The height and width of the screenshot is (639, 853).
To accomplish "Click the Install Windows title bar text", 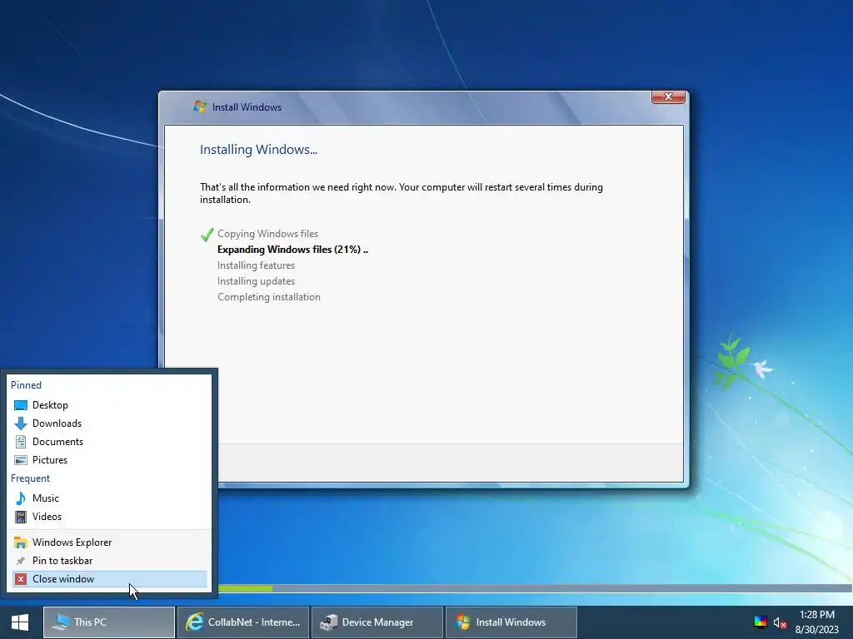I will 247,107.
